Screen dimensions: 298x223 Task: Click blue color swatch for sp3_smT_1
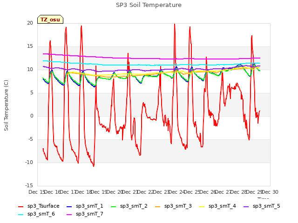coord(69,206)
